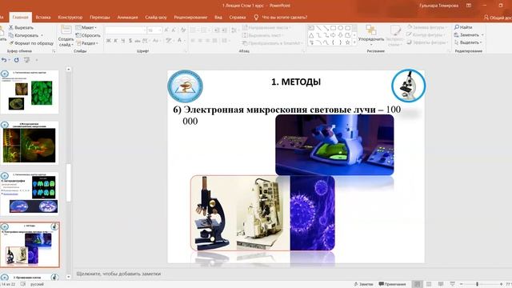The height and width of the screenshot is (288, 512).
Task: Open the Справка (Help) tab
Action: (238, 18)
